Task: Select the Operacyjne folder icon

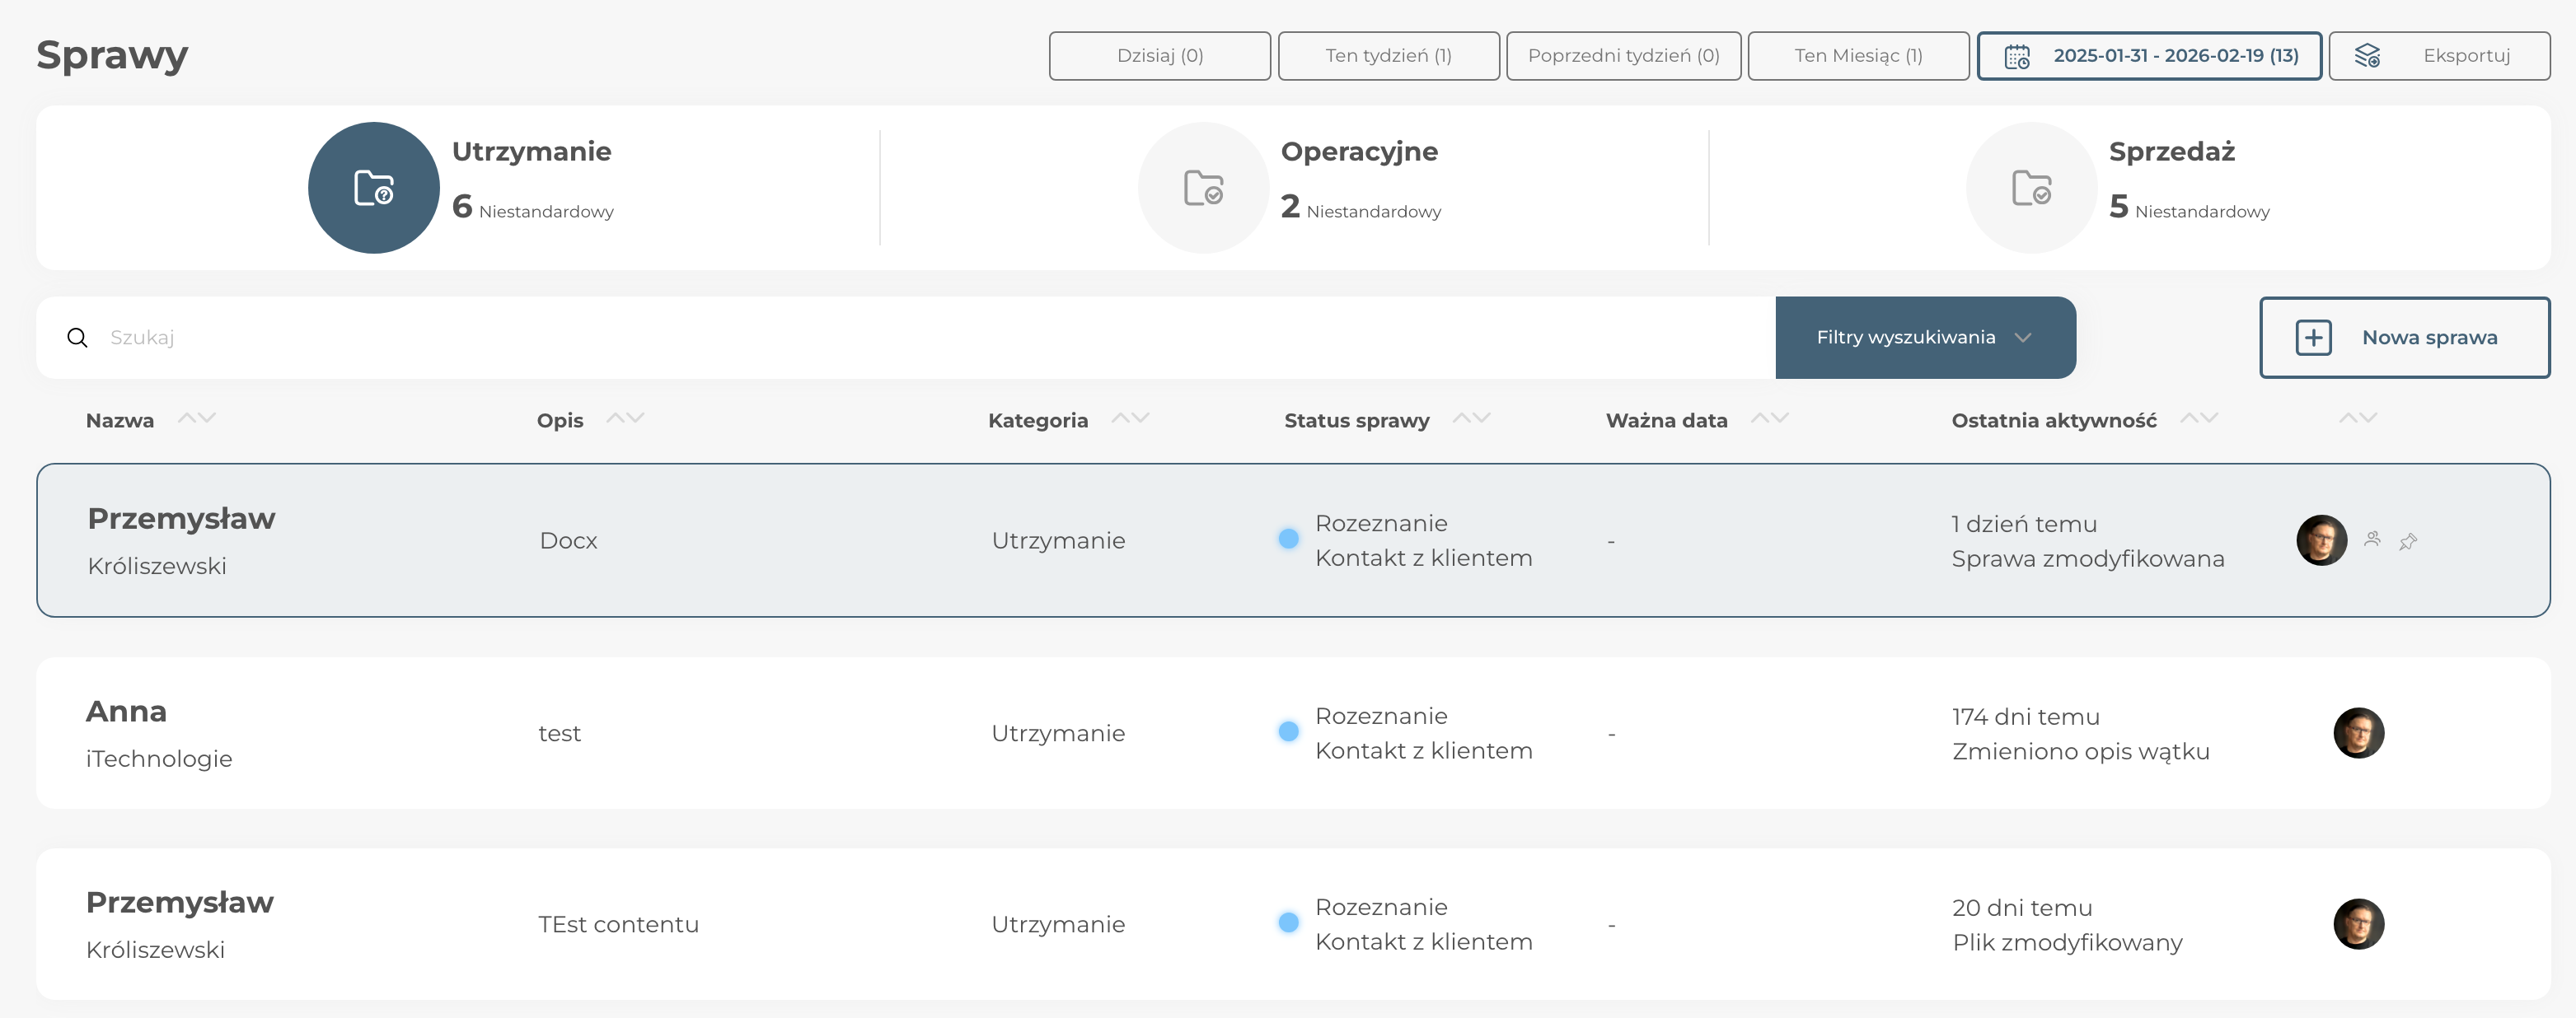Action: click(1203, 188)
